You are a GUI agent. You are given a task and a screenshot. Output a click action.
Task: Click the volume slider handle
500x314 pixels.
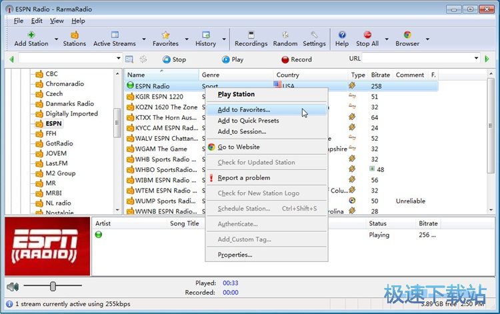click(53, 287)
